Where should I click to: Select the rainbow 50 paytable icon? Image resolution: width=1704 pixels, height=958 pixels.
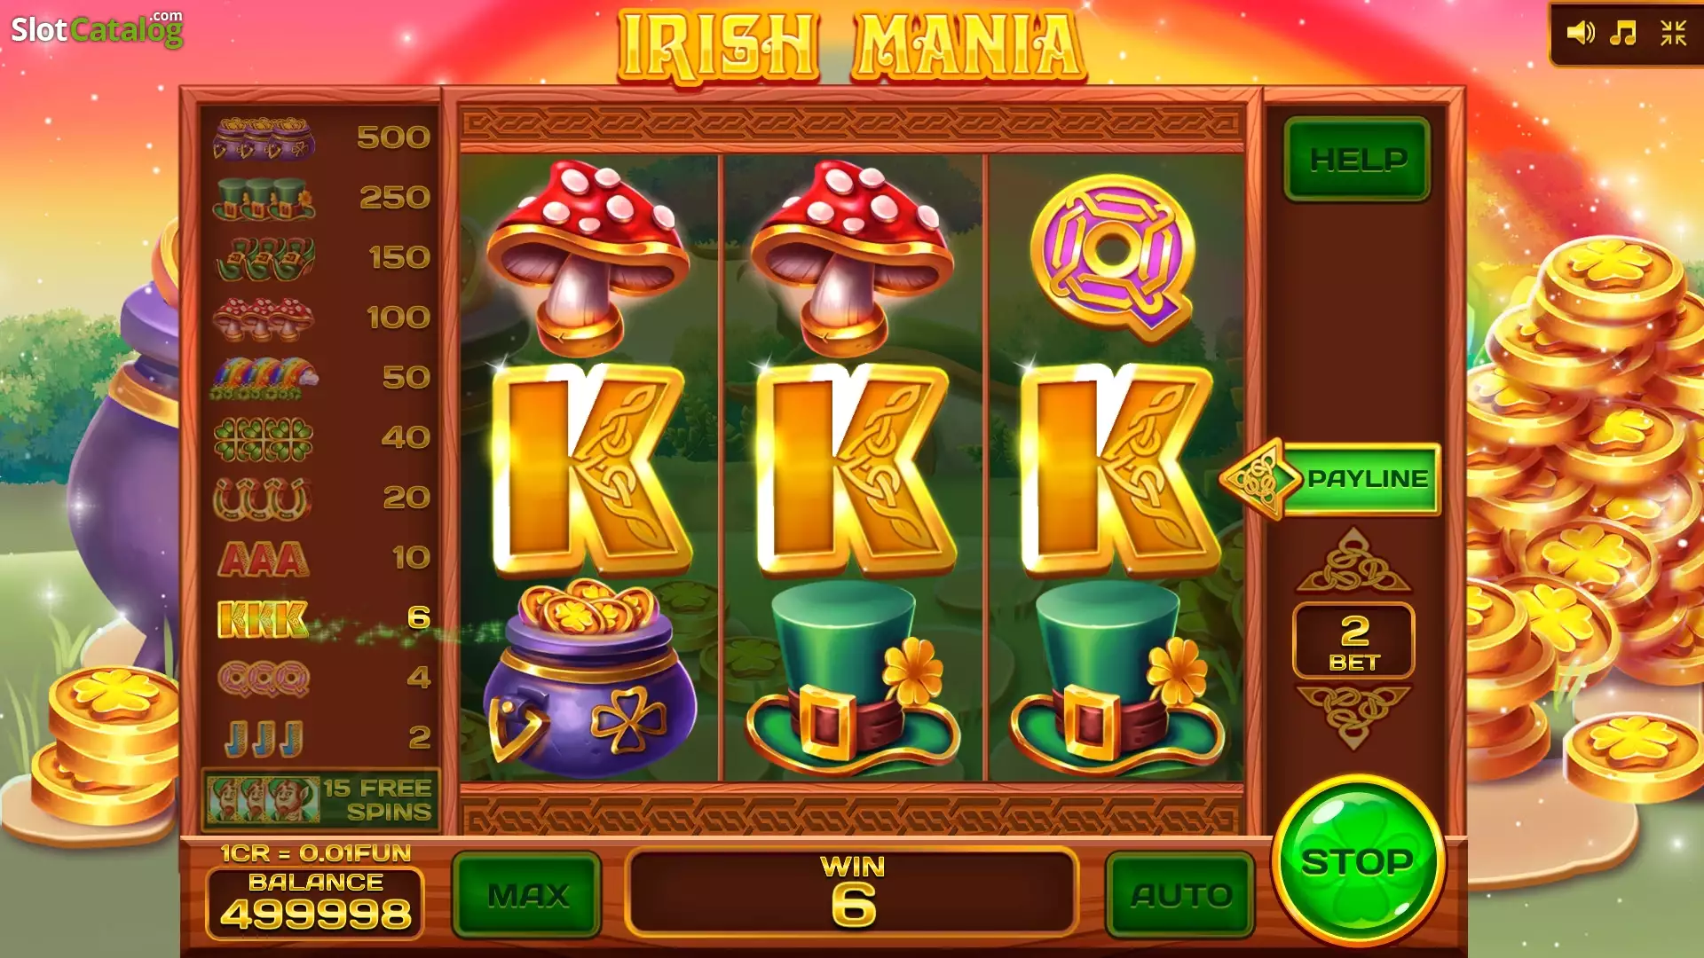pyautogui.click(x=264, y=378)
